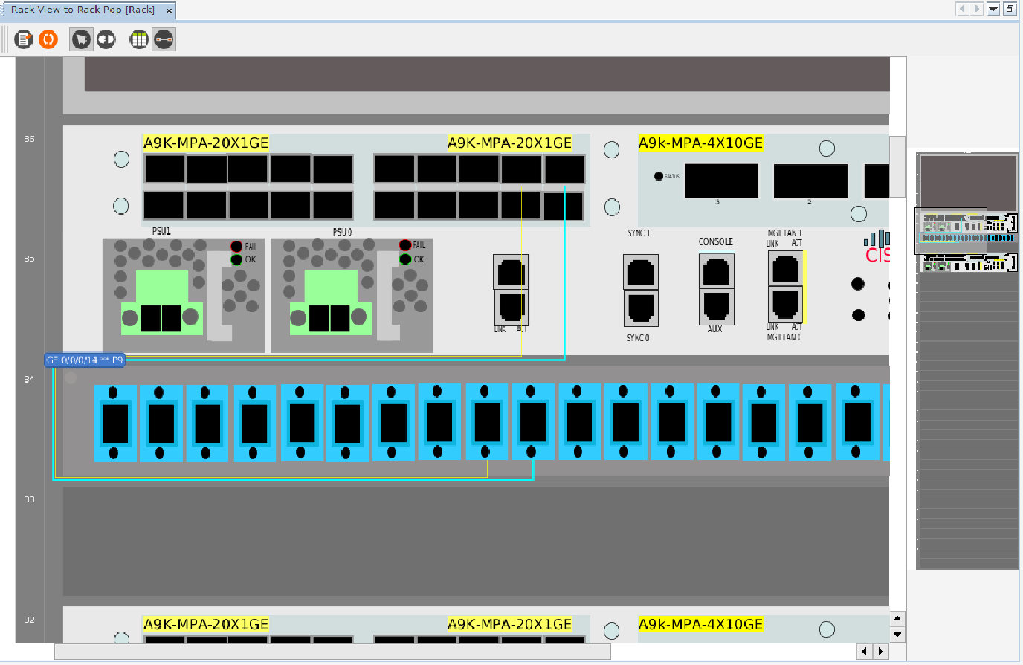Click rack unit number 36

[x=29, y=139]
